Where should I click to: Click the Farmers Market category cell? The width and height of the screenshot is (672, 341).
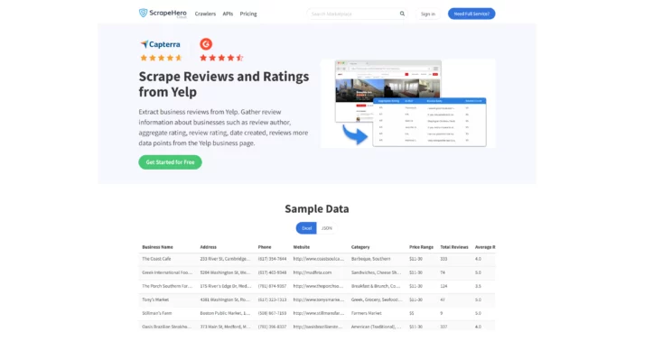point(366,313)
